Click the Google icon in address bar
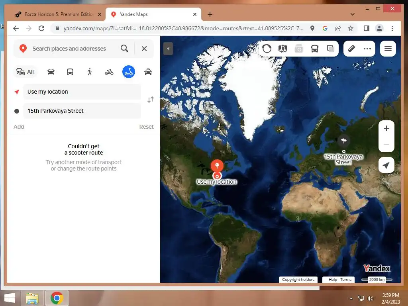 325,28
